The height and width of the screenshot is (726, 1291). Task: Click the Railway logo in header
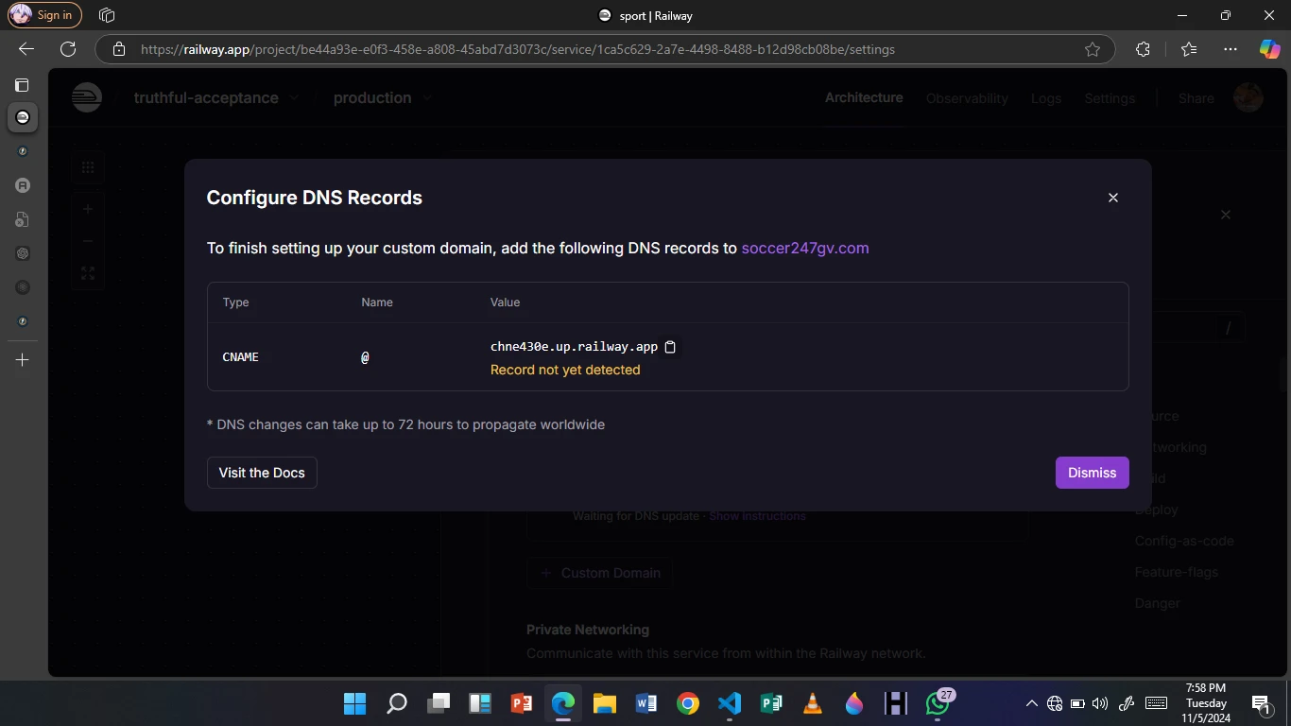[x=87, y=97]
